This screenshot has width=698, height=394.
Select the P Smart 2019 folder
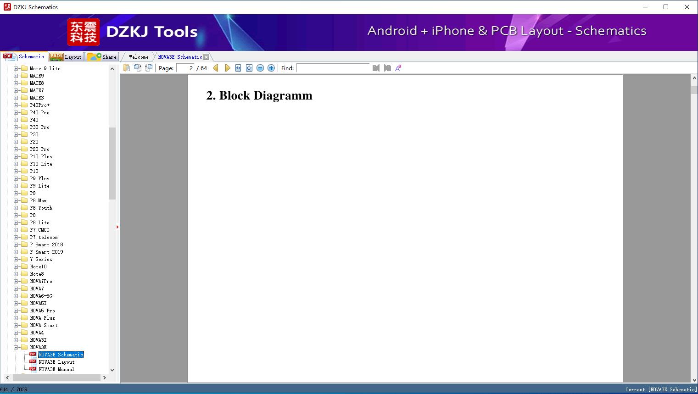46,252
